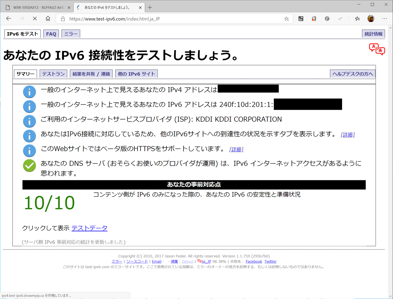Click 詳細 link on the IPv6接続 line

[348, 135]
